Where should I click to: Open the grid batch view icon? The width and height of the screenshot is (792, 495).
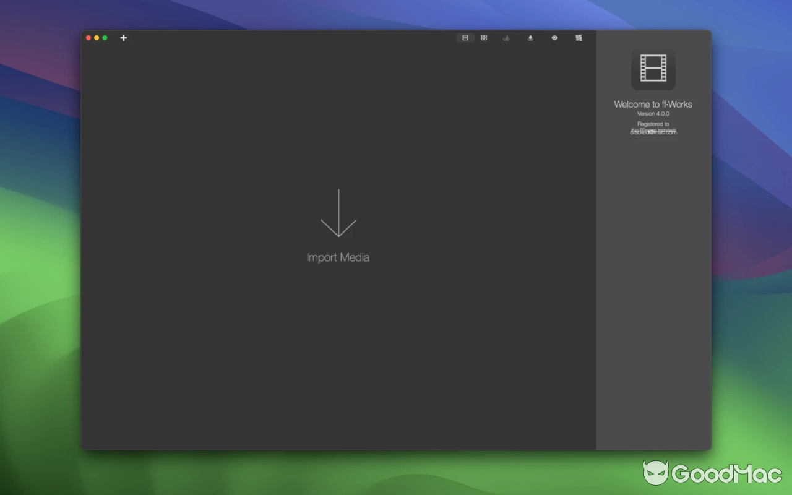coord(483,38)
